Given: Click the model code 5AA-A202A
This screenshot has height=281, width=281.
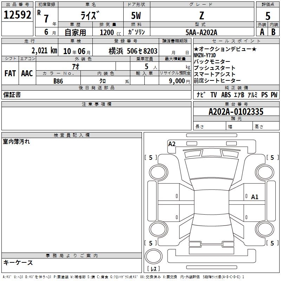Looking at the screenshot, I should coord(201,32).
